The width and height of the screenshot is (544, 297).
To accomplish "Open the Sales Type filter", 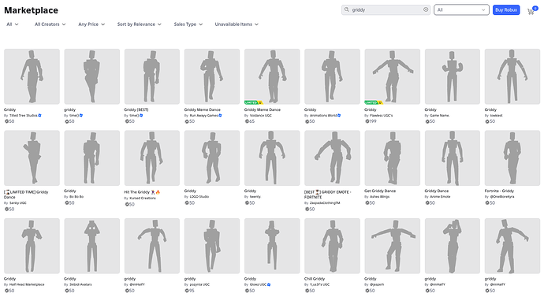I will click(188, 24).
